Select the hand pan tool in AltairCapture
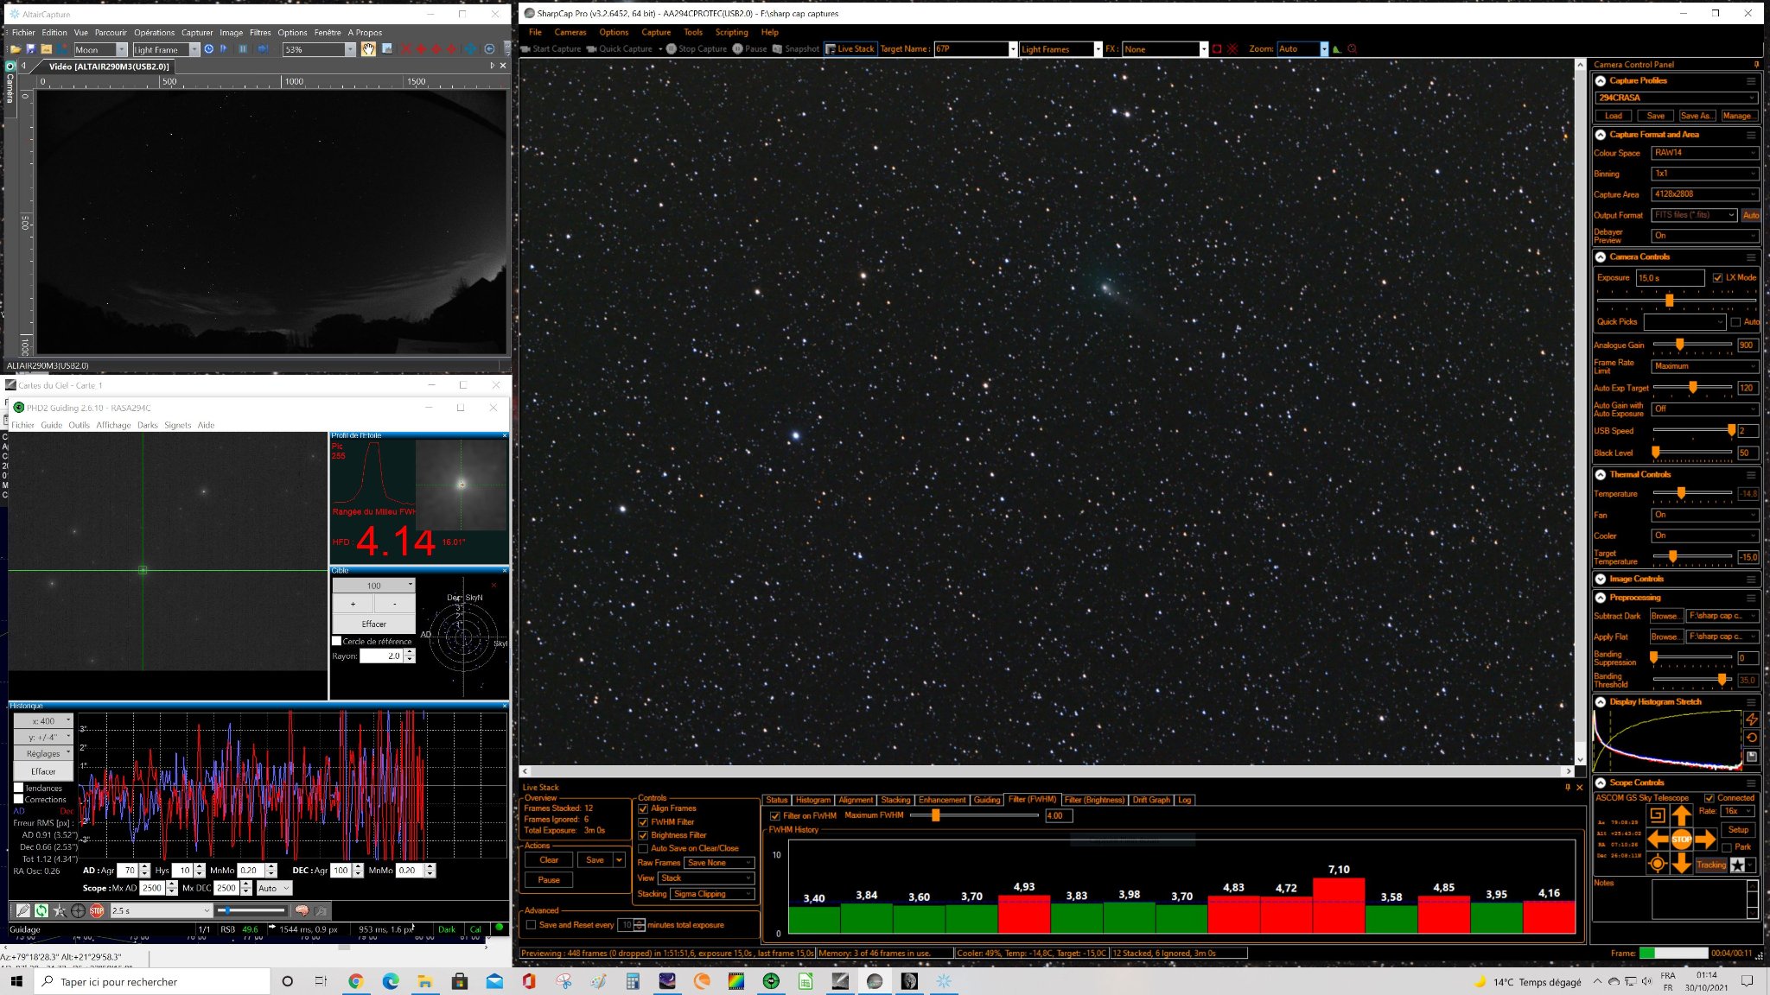The height and width of the screenshot is (995, 1770). pos(368,49)
